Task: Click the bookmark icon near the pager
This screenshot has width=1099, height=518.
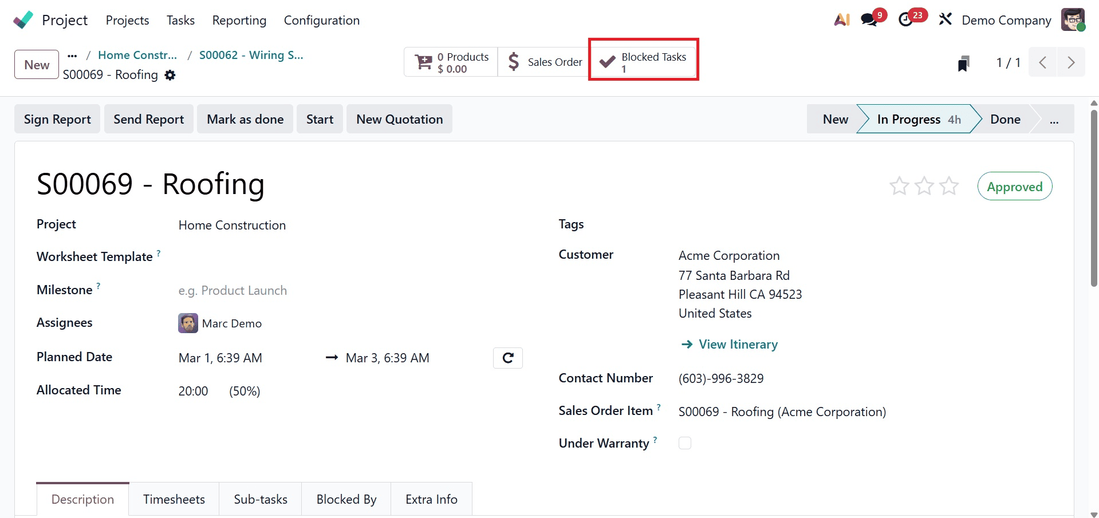Action: tap(964, 63)
